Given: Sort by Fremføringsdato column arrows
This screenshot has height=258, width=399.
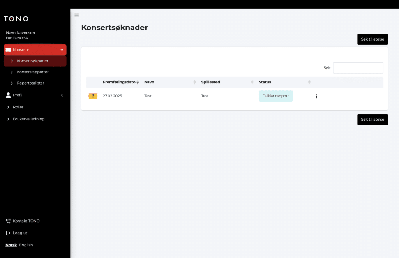Looking at the screenshot, I should pyautogui.click(x=138, y=82).
